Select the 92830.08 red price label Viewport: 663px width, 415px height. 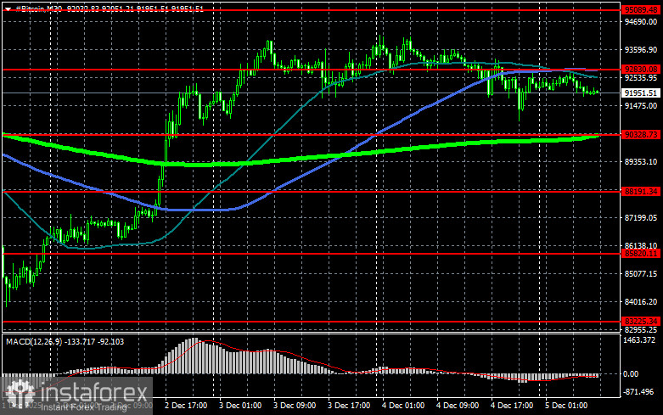coord(641,70)
